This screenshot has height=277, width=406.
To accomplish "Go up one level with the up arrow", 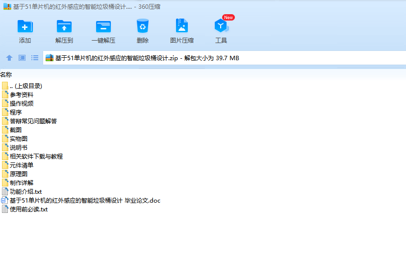I will click(9, 58).
